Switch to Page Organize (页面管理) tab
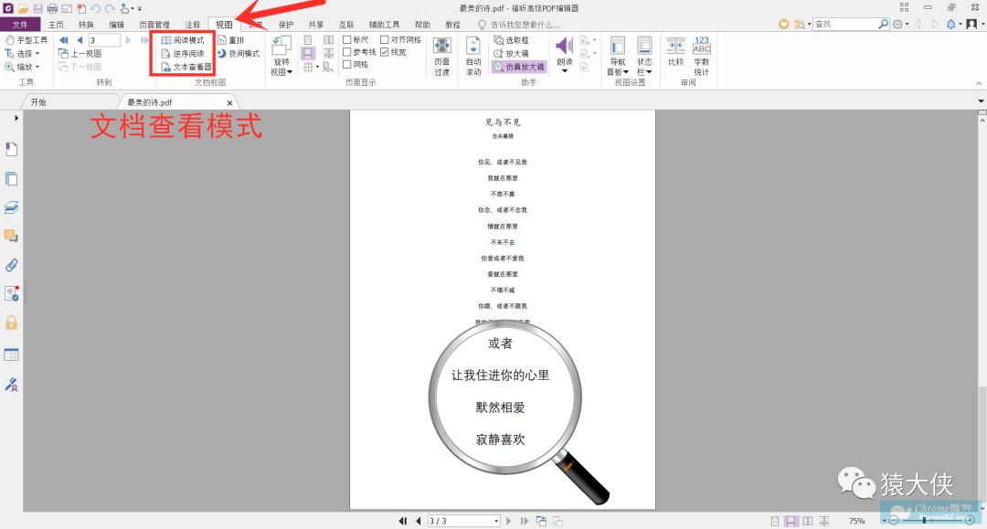 point(154,25)
